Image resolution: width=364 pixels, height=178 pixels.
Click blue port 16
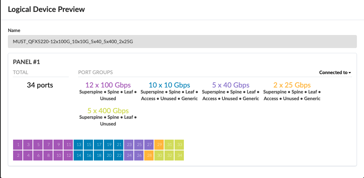click(89, 155)
